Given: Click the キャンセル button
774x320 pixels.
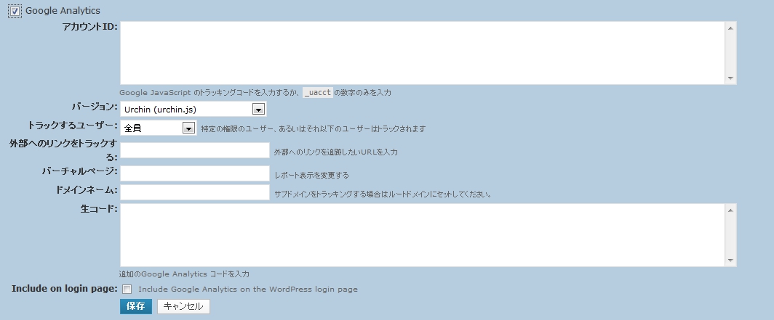Looking at the screenshot, I should [x=183, y=306].
